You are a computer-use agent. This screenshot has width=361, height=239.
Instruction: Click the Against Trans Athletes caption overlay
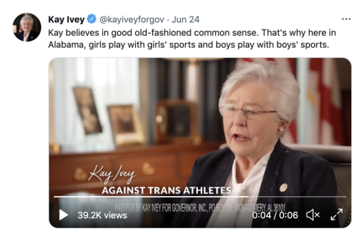tap(167, 191)
